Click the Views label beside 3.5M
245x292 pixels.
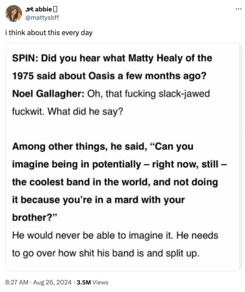coord(100,282)
